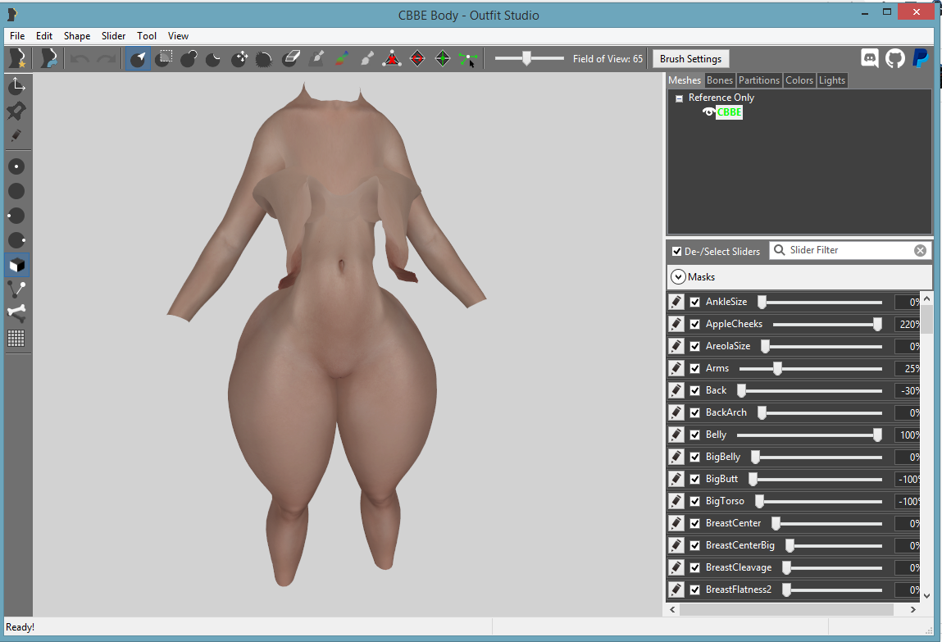Switch to the Bones tab
Viewport: 942px width, 642px height.
[x=720, y=80]
